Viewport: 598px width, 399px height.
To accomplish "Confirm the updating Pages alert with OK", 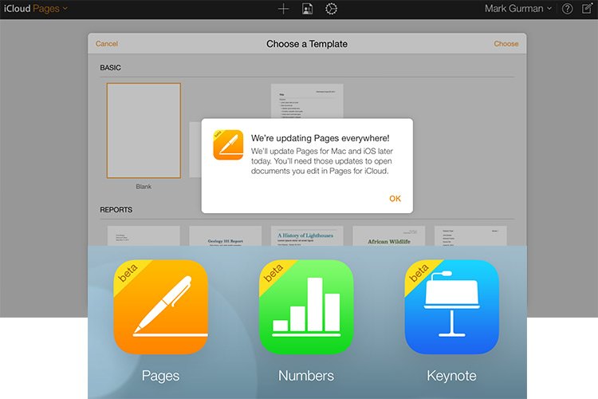I will pos(395,199).
